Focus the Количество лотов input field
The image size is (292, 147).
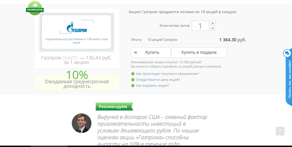[200, 26]
